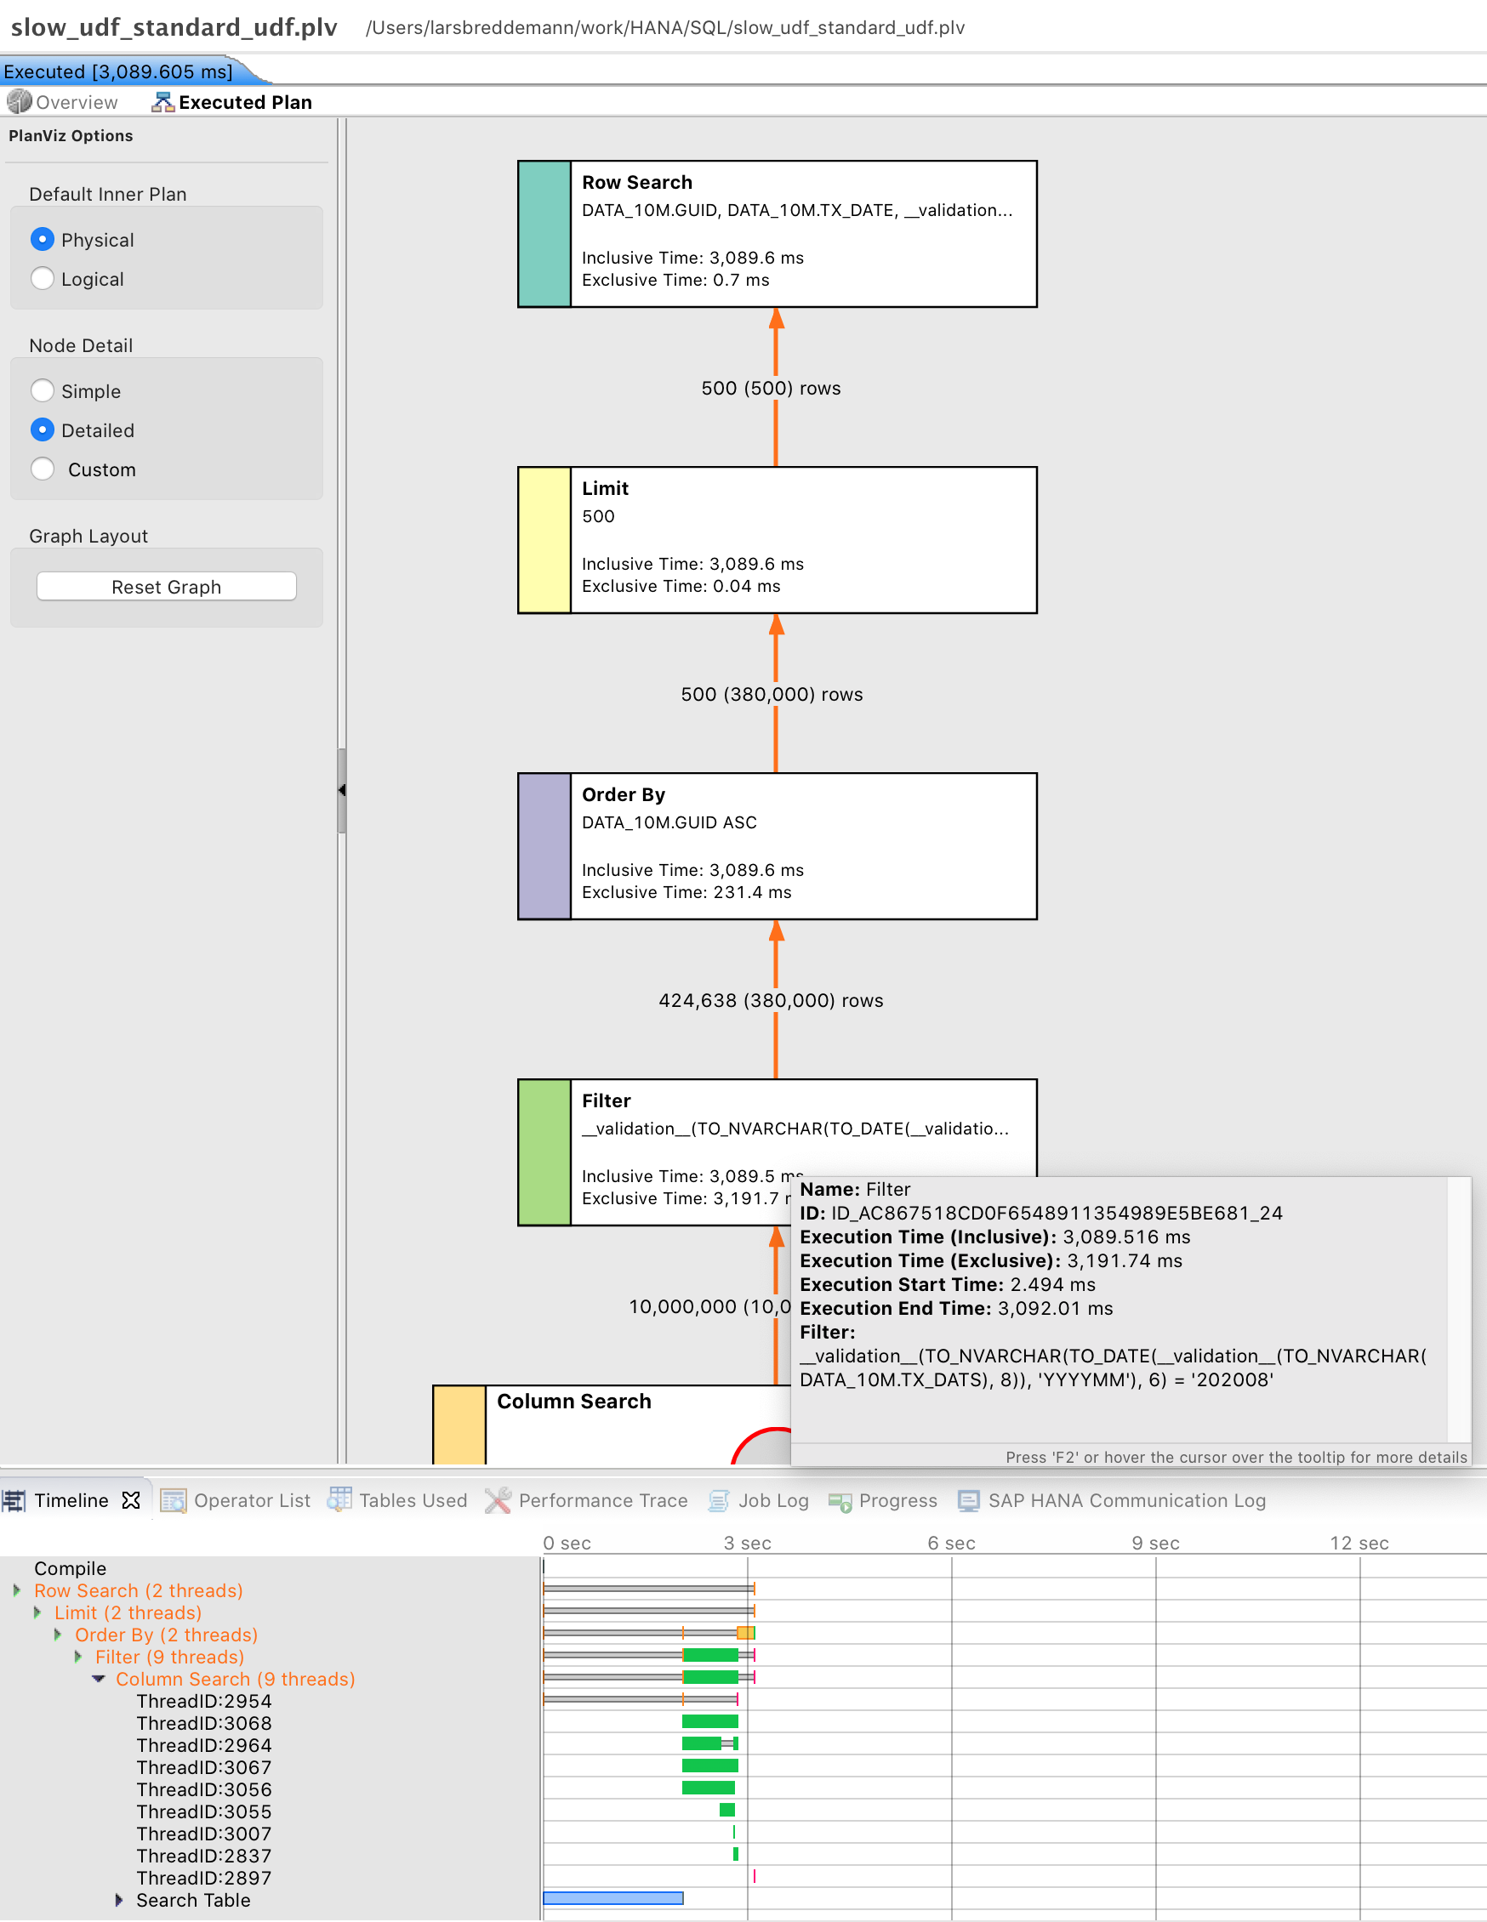This screenshot has height=1922, width=1487.
Task: Collapse the Column Search threads list
Action: [99, 1679]
